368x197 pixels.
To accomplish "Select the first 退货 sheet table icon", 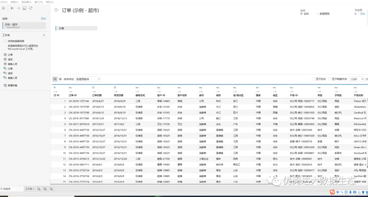I will click(5, 59).
